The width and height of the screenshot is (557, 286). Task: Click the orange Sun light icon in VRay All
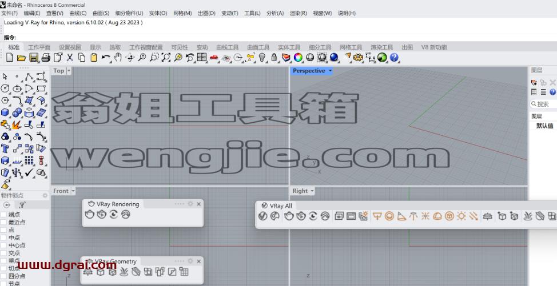pos(461,216)
